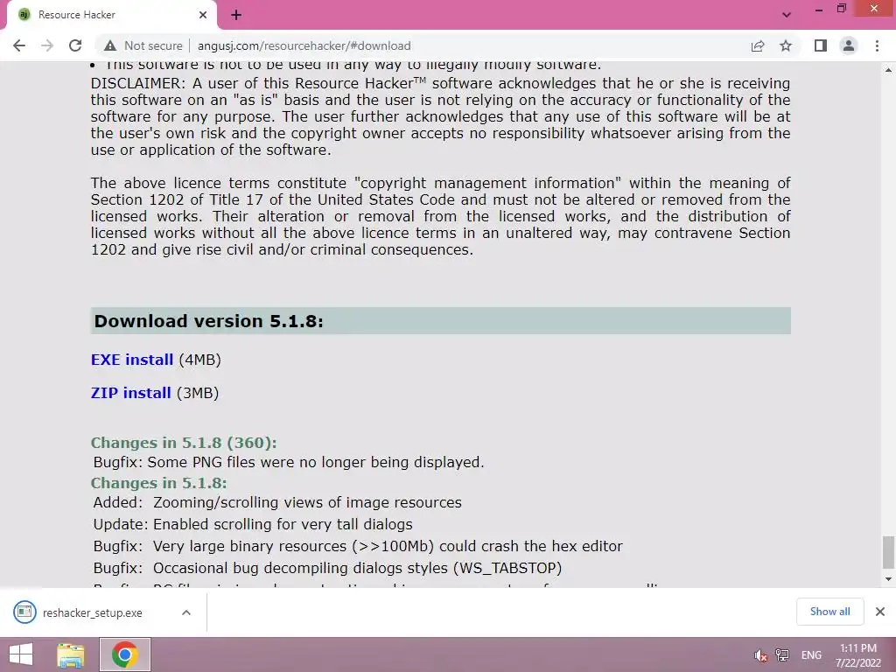Click the '(4MB)' size text
The width and height of the screenshot is (896, 672).
(200, 360)
